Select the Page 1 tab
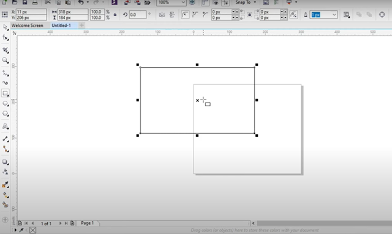 coord(87,223)
